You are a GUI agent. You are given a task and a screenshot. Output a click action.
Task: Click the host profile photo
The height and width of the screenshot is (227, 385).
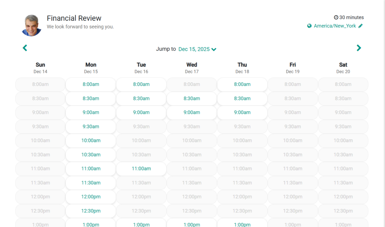[32, 26]
